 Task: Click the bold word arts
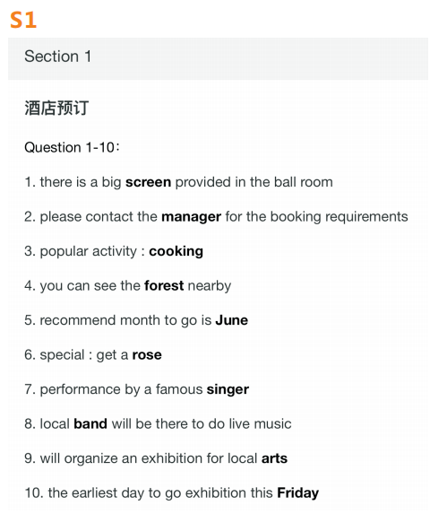tap(274, 458)
